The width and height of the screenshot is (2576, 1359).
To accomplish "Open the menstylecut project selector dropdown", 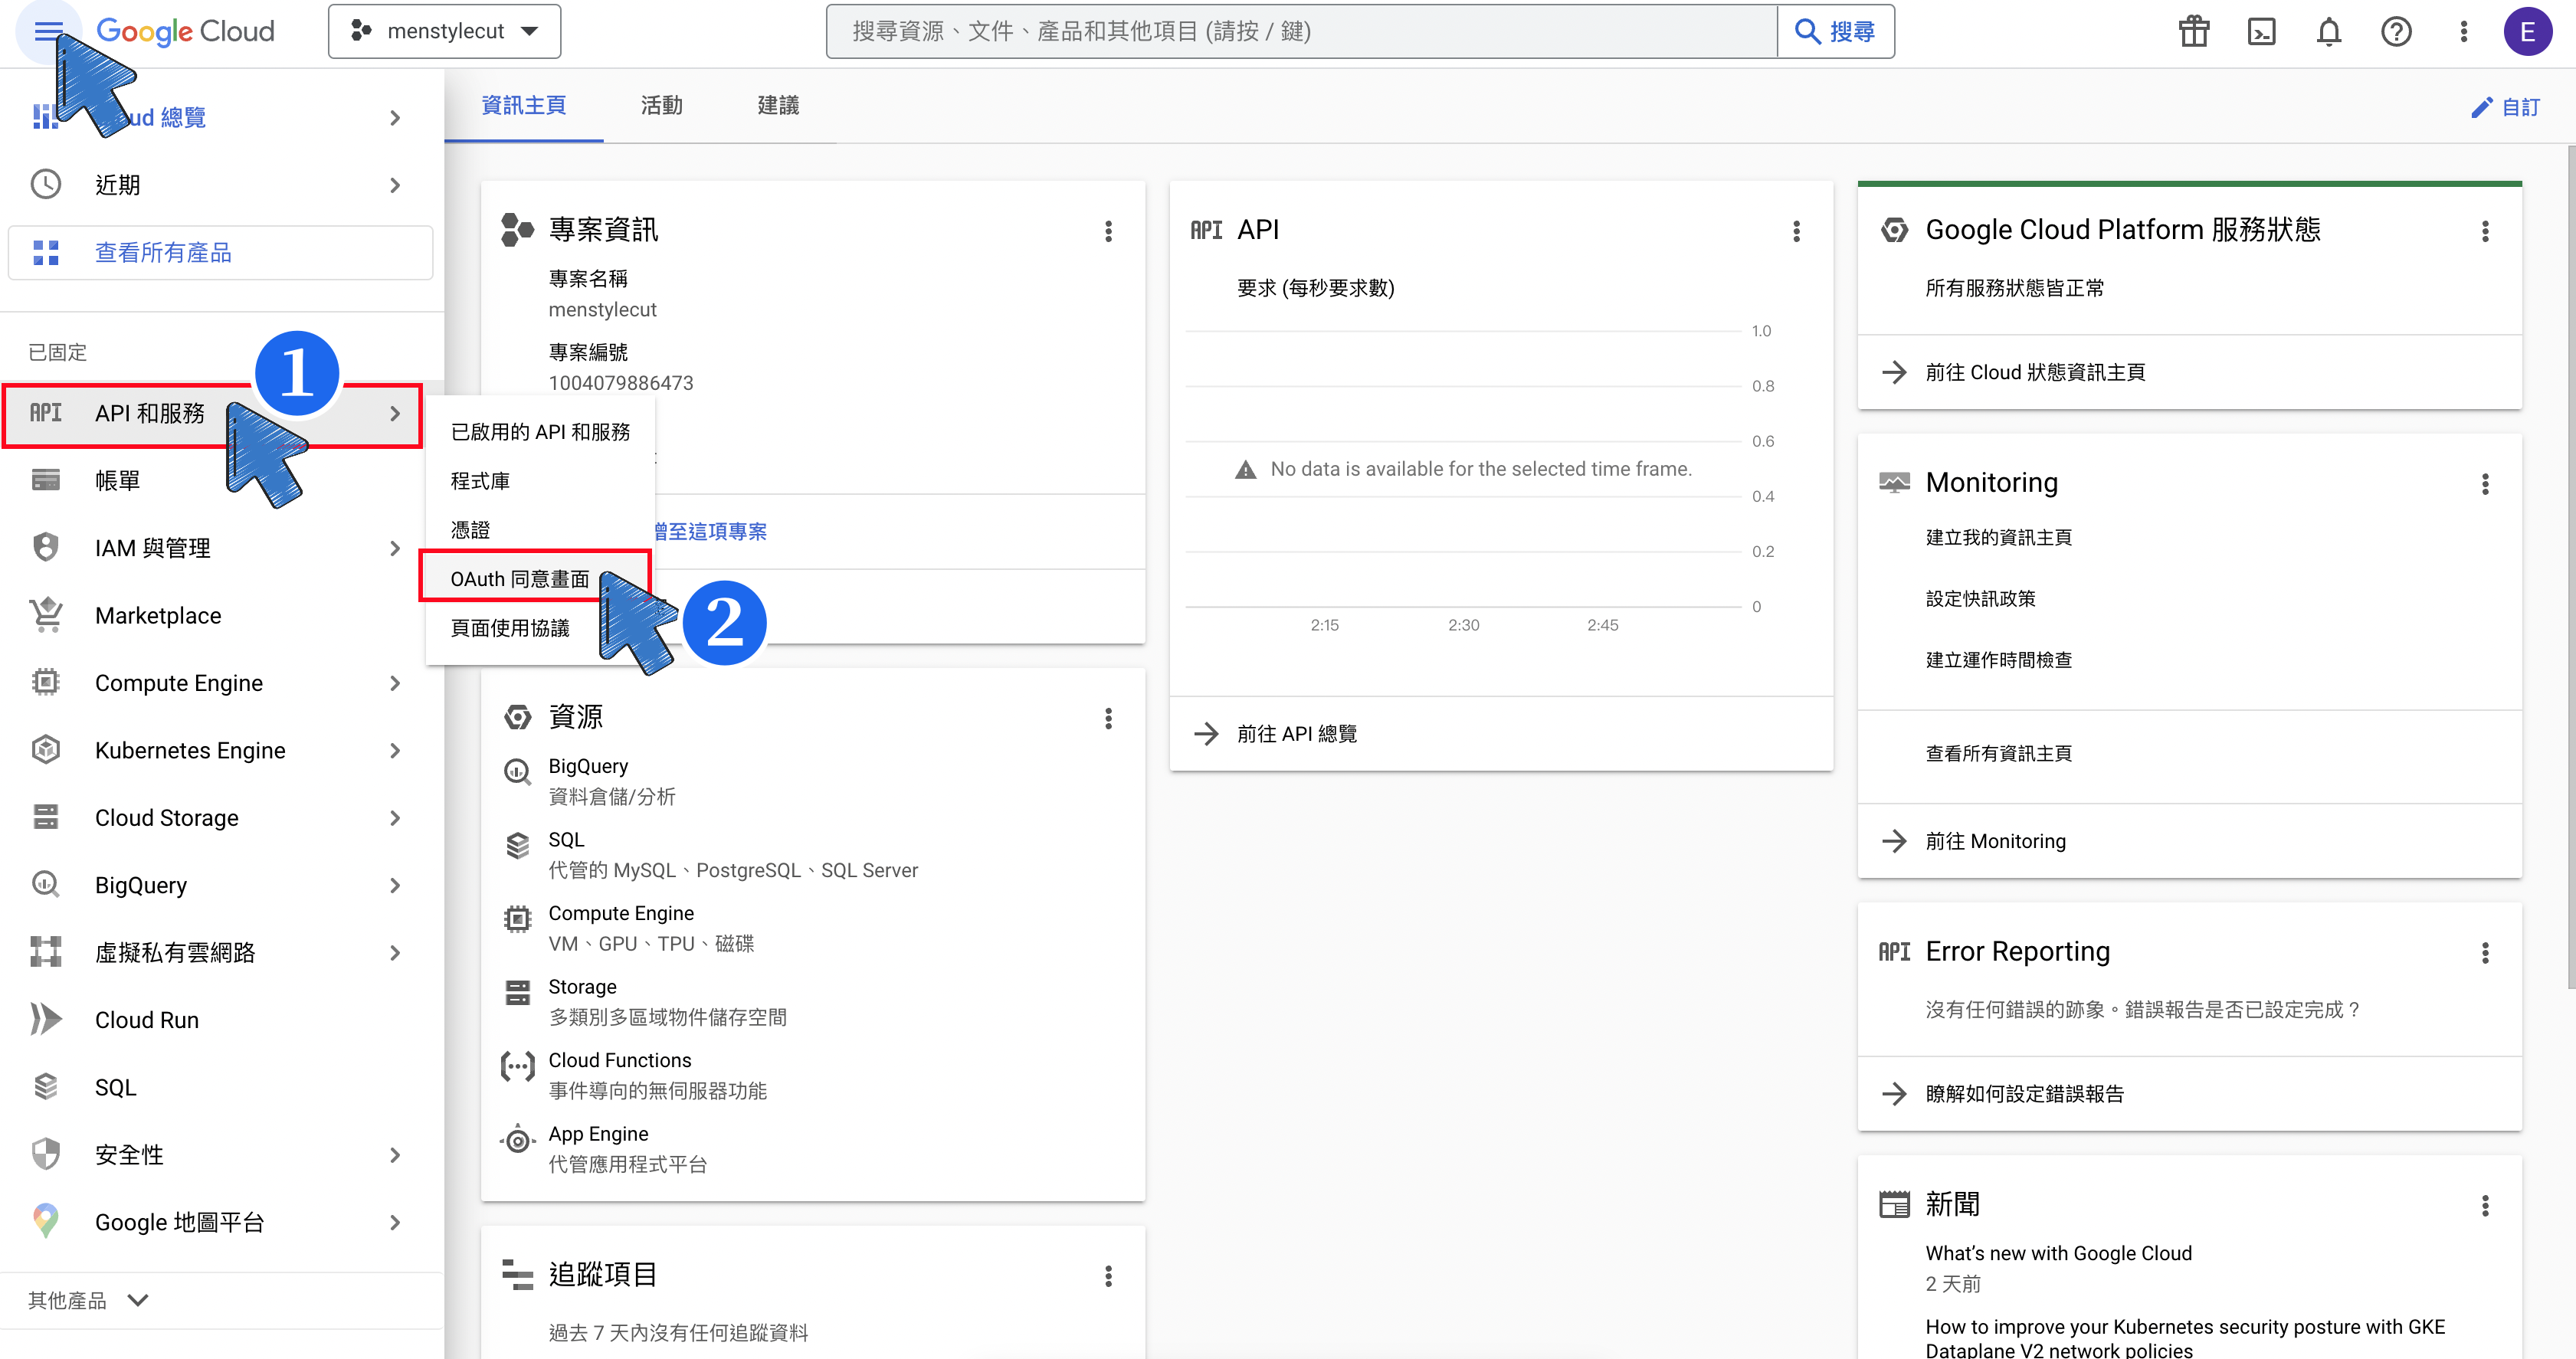I will pos(444,32).
